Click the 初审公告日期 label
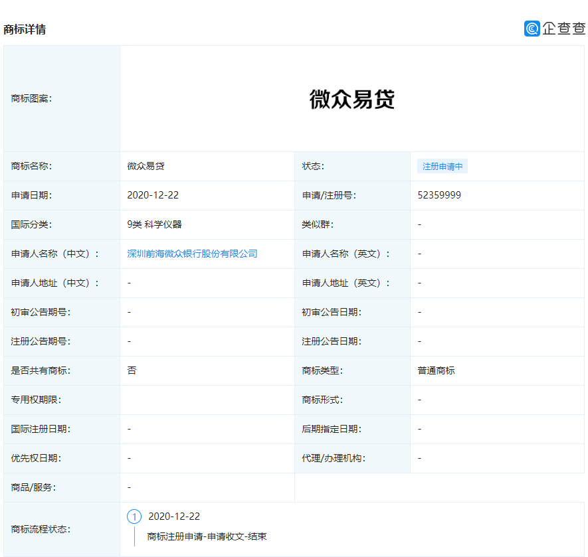Image resolution: width=588 pixels, height=557 pixels. click(x=332, y=312)
